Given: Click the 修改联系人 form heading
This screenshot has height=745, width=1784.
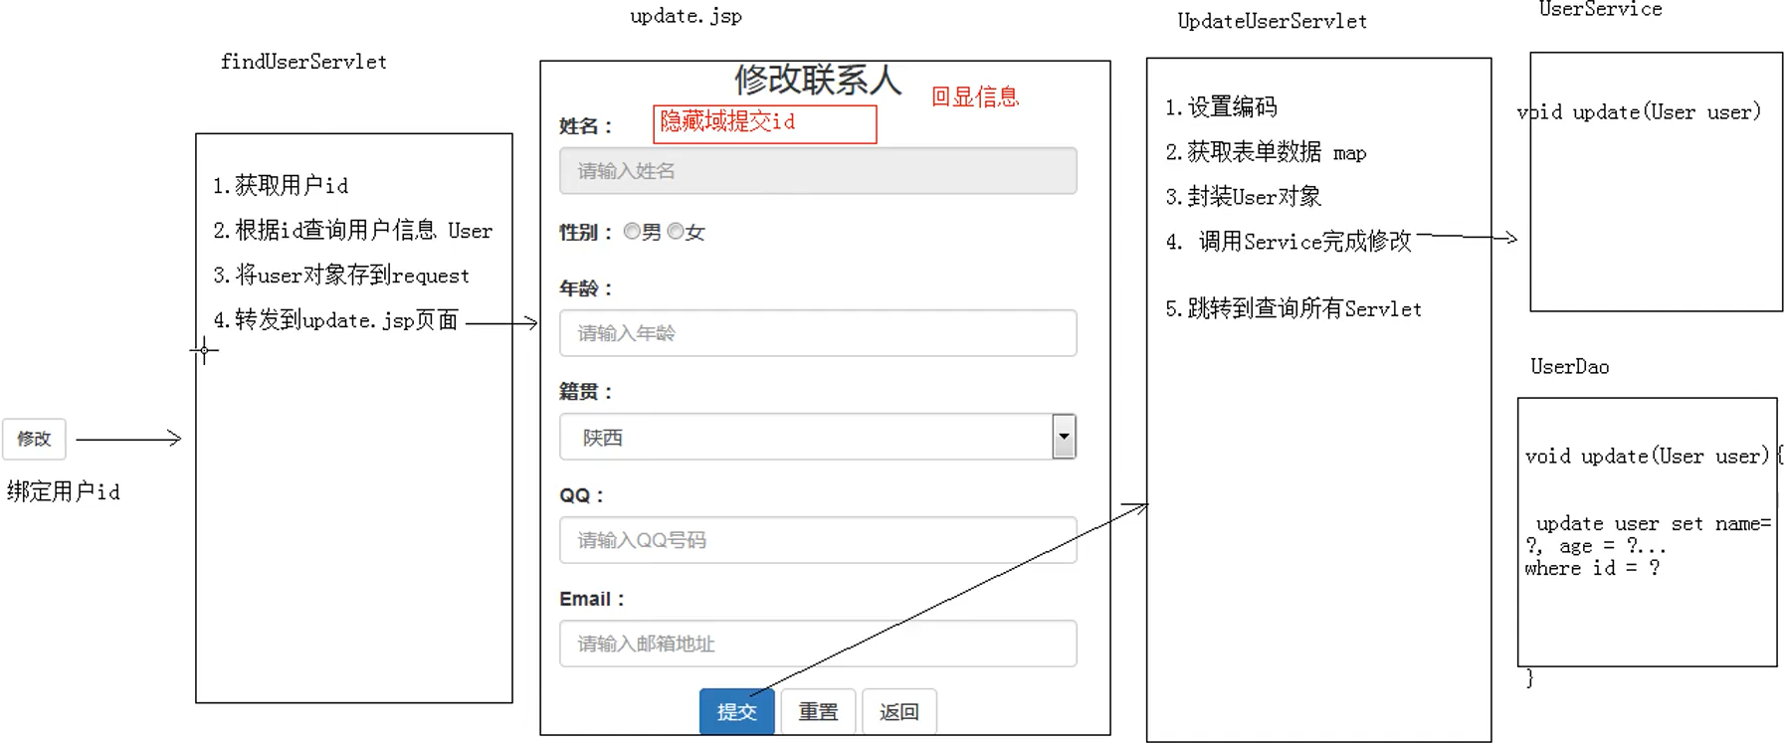Looking at the screenshot, I should click(x=817, y=80).
